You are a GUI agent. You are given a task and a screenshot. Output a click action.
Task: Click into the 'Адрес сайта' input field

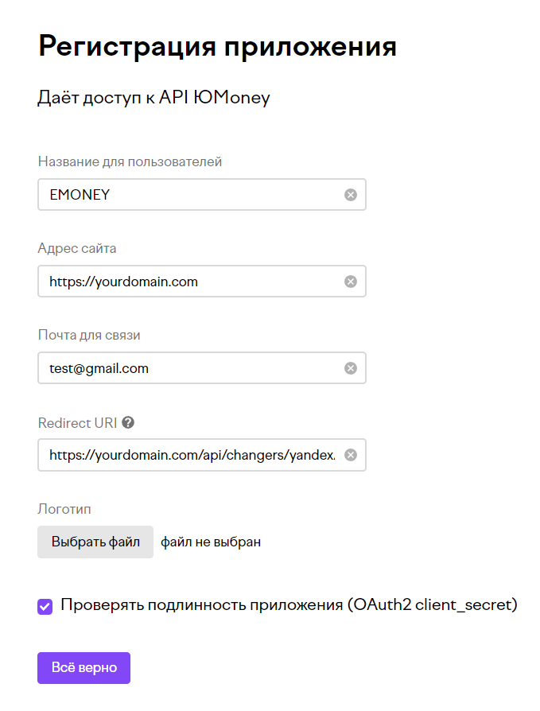(x=191, y=282)
